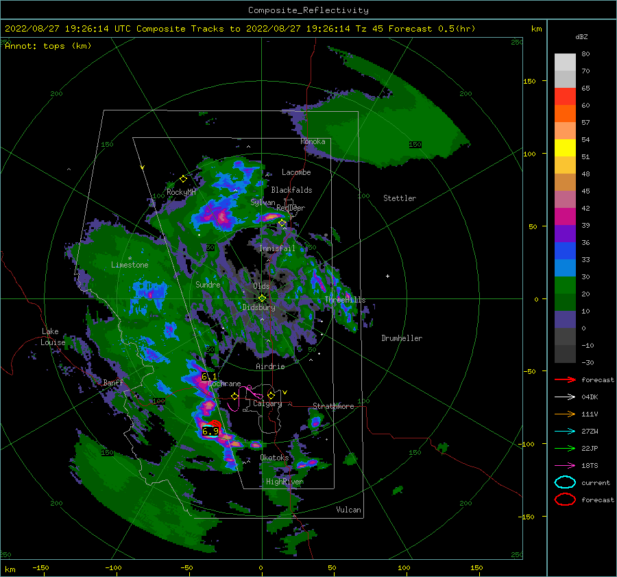
Task: Click the Calgary city label
Action: (267, 403)
